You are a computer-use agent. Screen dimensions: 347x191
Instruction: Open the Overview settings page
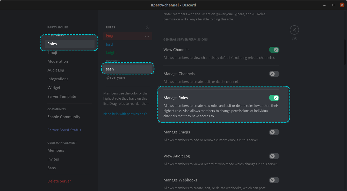pos(56,35)
